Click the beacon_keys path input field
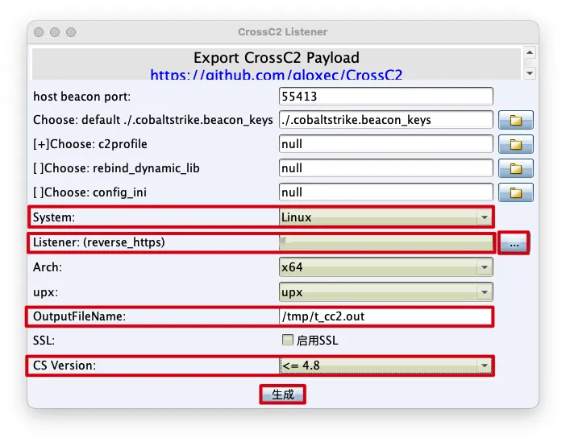Image resolution: width=566 pixels, height=442 pixels. point(385,120)
